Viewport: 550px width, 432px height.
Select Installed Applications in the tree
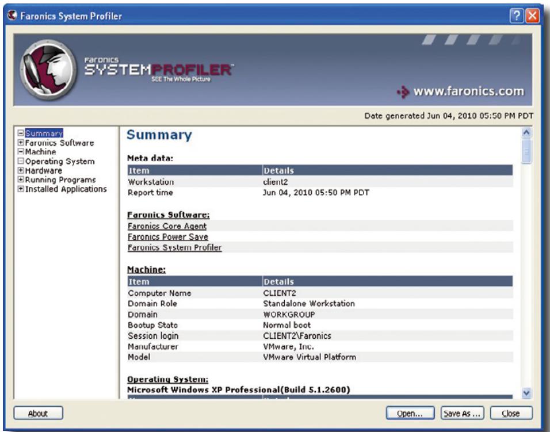point(66,189)
